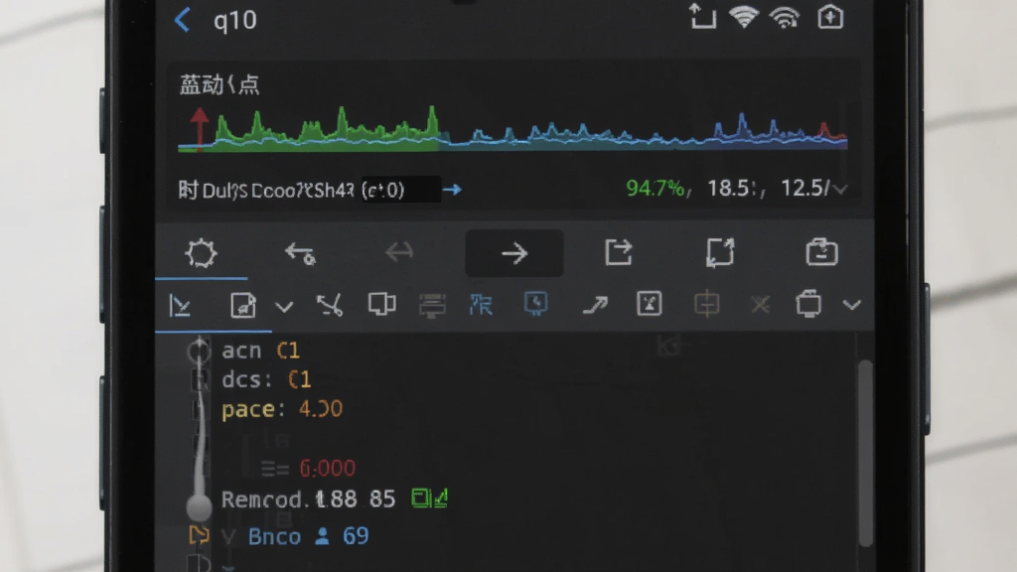The image size is (1017, 572).
Task: Expand the dropdown next to edit note
Action: click(284, 306)
